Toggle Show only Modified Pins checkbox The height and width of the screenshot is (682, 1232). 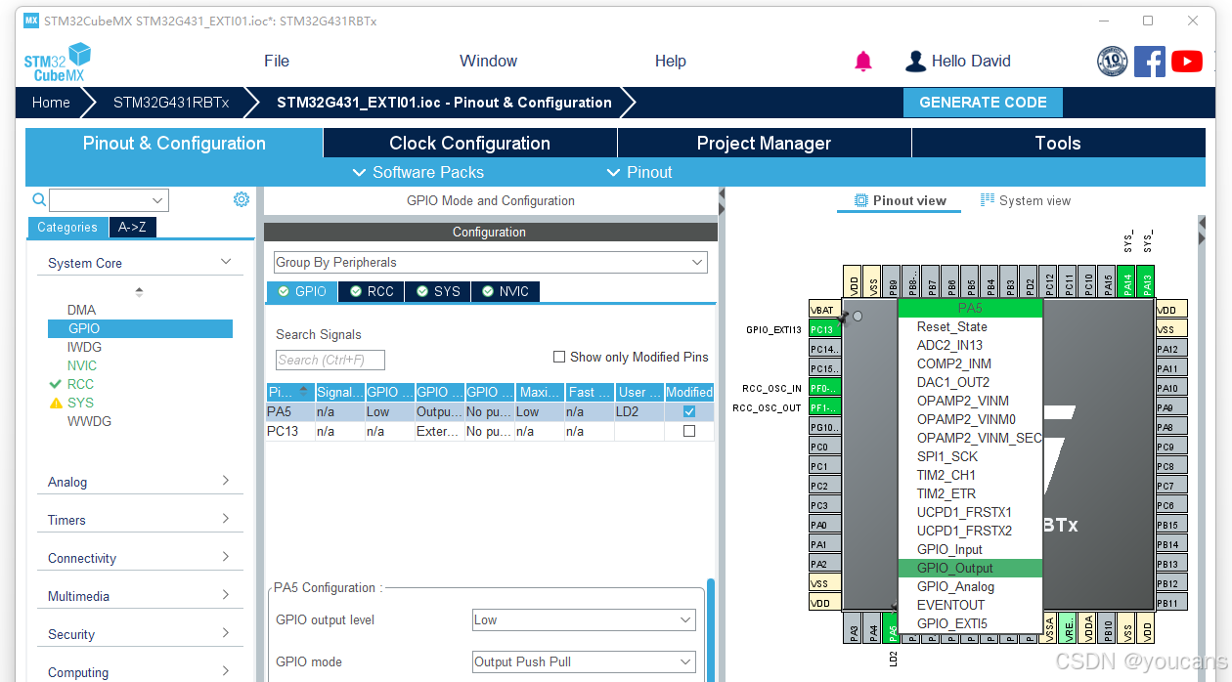(x=559, y=357)
